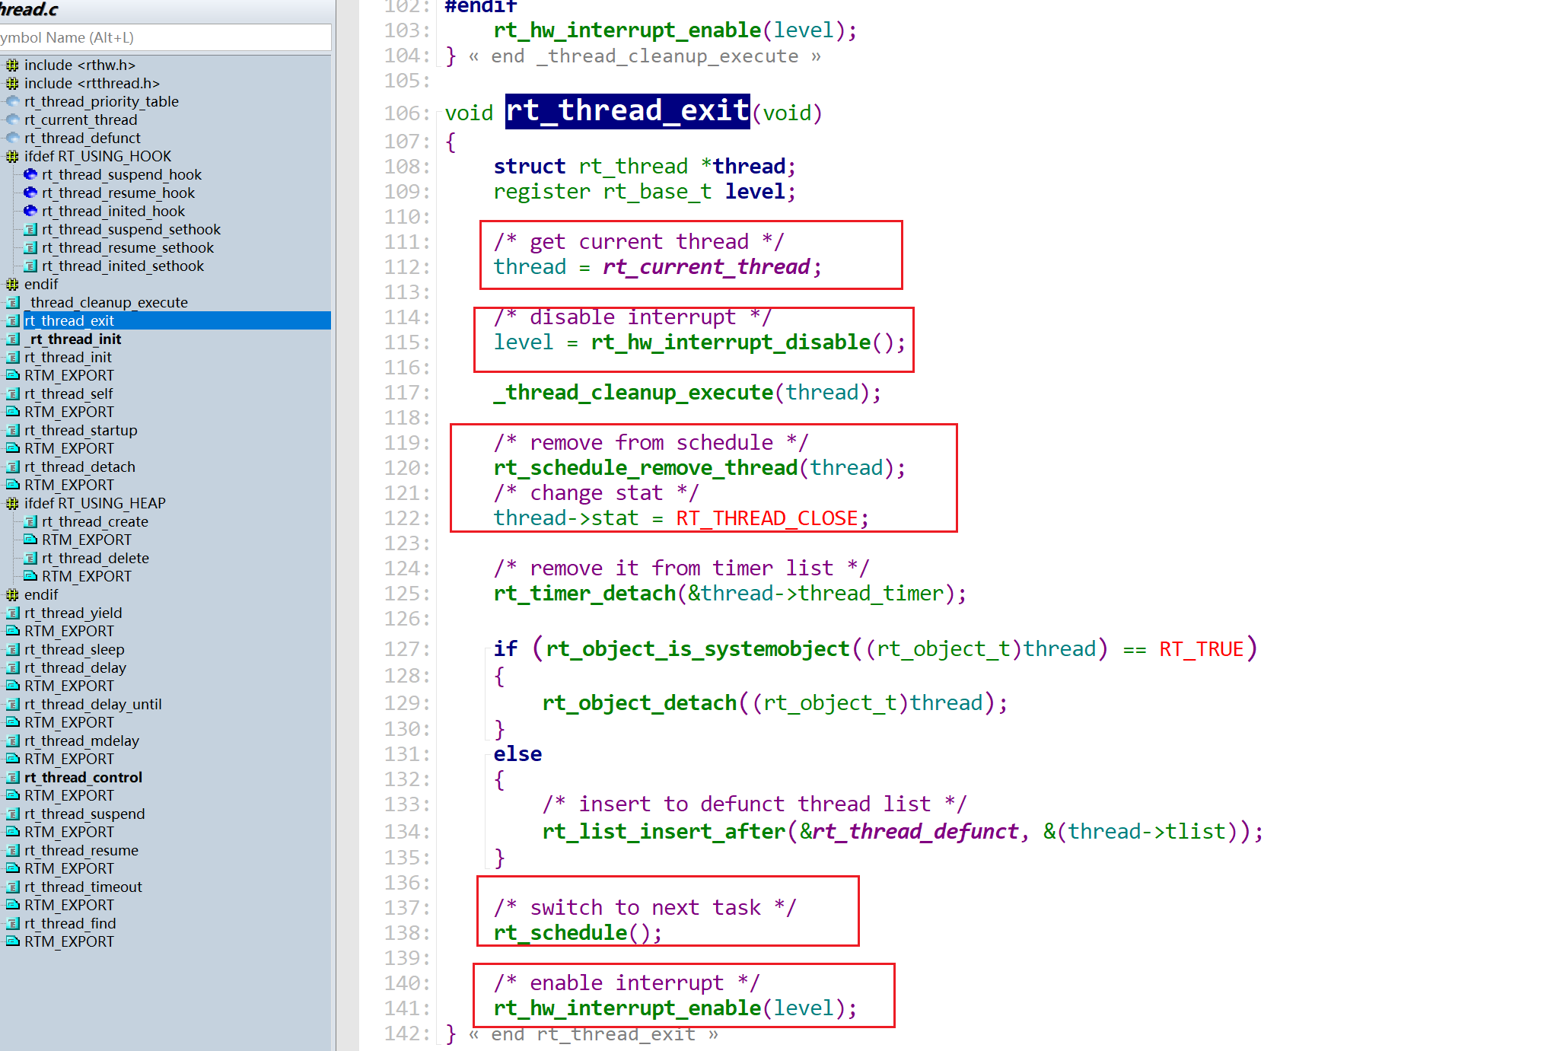Click the Symbol Name search field
The height and width of the screenshot is (1051, 1557).
(x=164, y=37)
